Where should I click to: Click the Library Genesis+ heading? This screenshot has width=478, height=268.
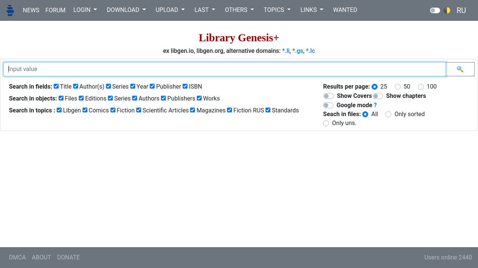(x=239, y=38)
